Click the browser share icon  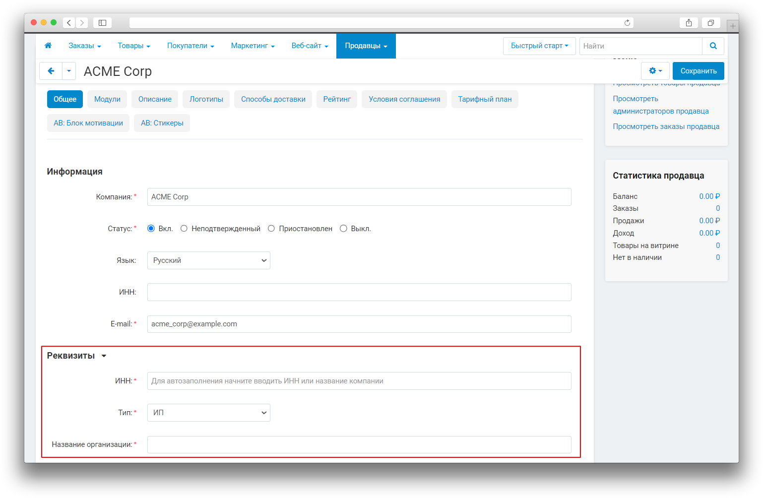tap(689, 23)
